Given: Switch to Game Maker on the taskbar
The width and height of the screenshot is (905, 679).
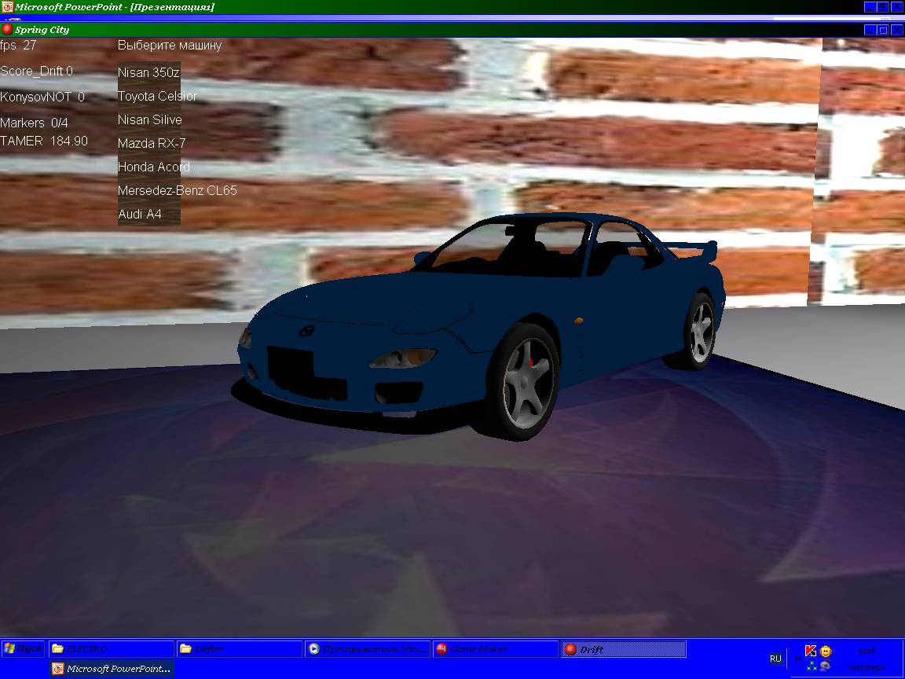Looking at the screenshot, I should click(x=496, y=649).
